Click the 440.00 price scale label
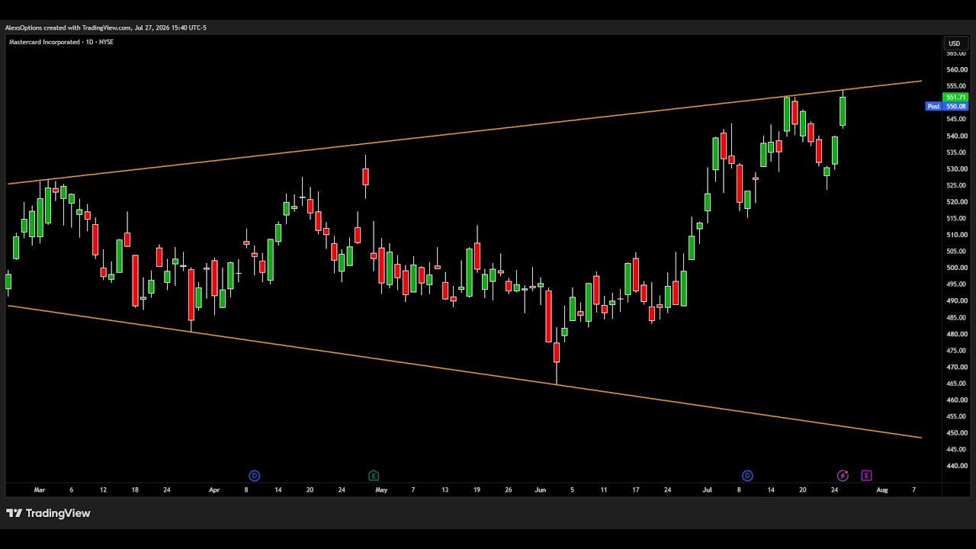Viewport: 976px width, 549px height. 956,467
